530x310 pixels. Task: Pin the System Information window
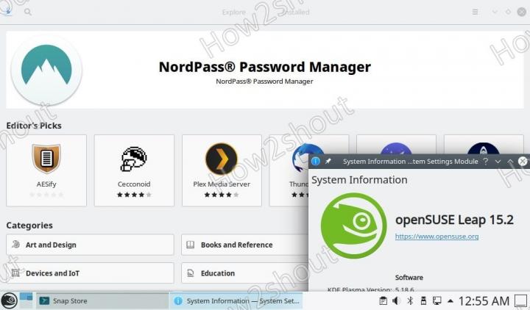[328, 161]
